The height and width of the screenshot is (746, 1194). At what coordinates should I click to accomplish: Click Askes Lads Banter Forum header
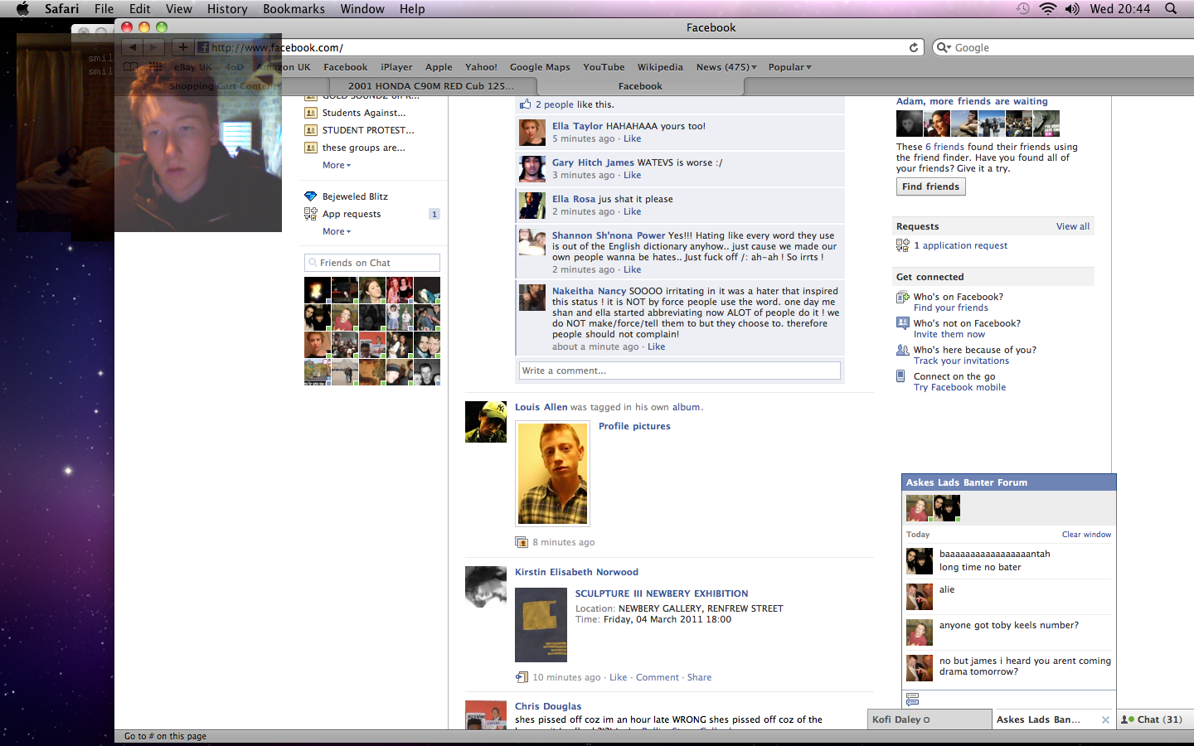1008,482
